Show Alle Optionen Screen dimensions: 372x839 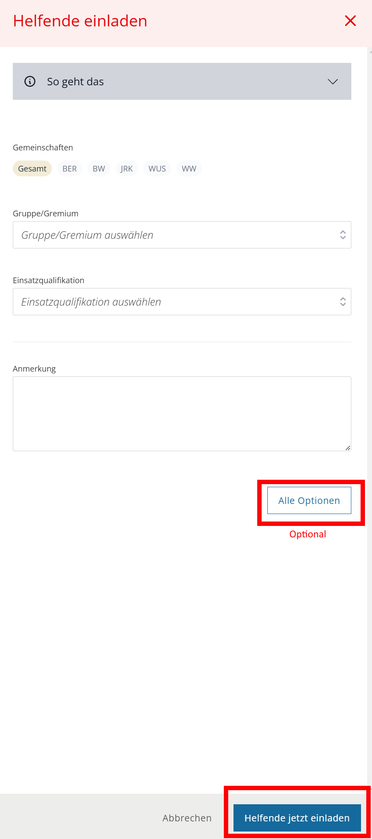(309, 500)
